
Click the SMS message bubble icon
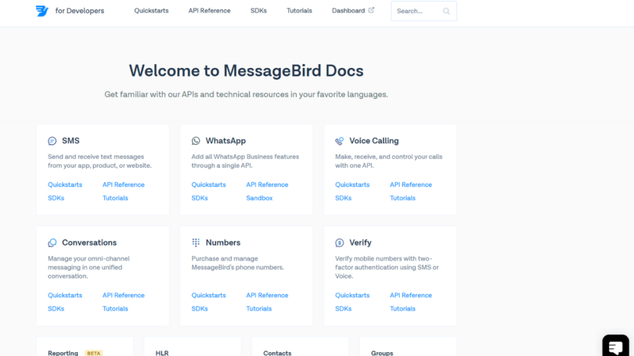pyautogui.click(x=52, y=140)
